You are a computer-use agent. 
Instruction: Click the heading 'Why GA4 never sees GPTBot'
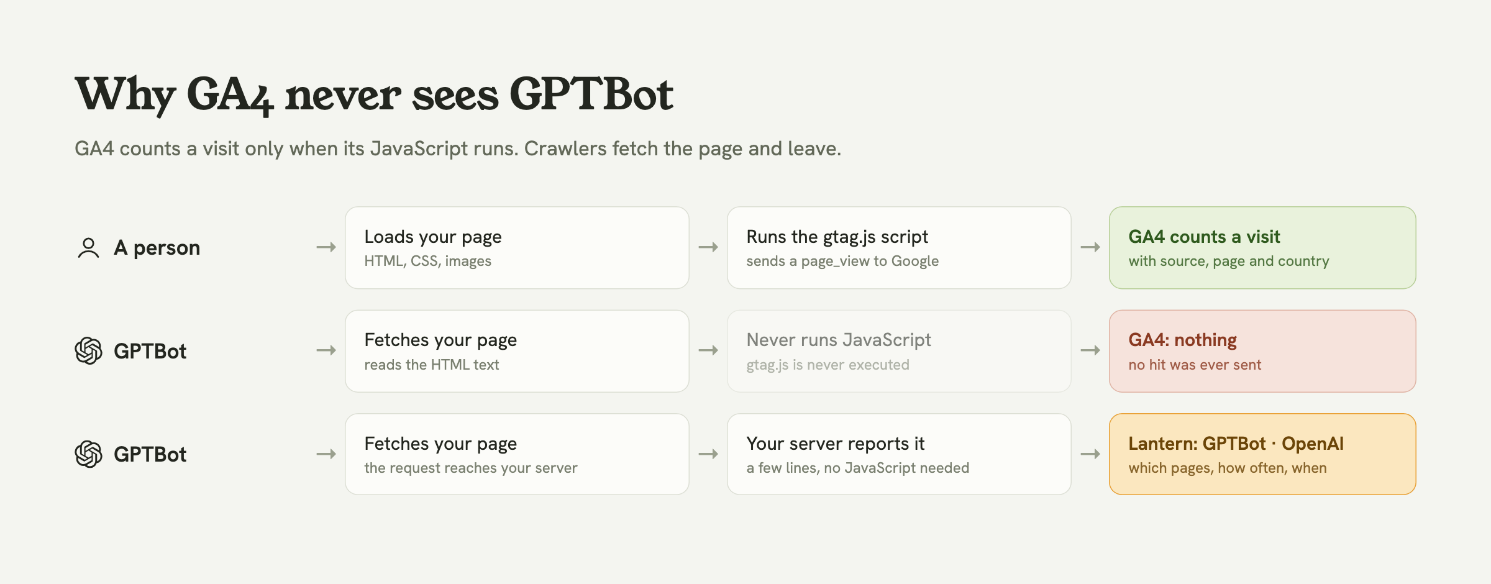pyautogui.click(x=373, y=95)
